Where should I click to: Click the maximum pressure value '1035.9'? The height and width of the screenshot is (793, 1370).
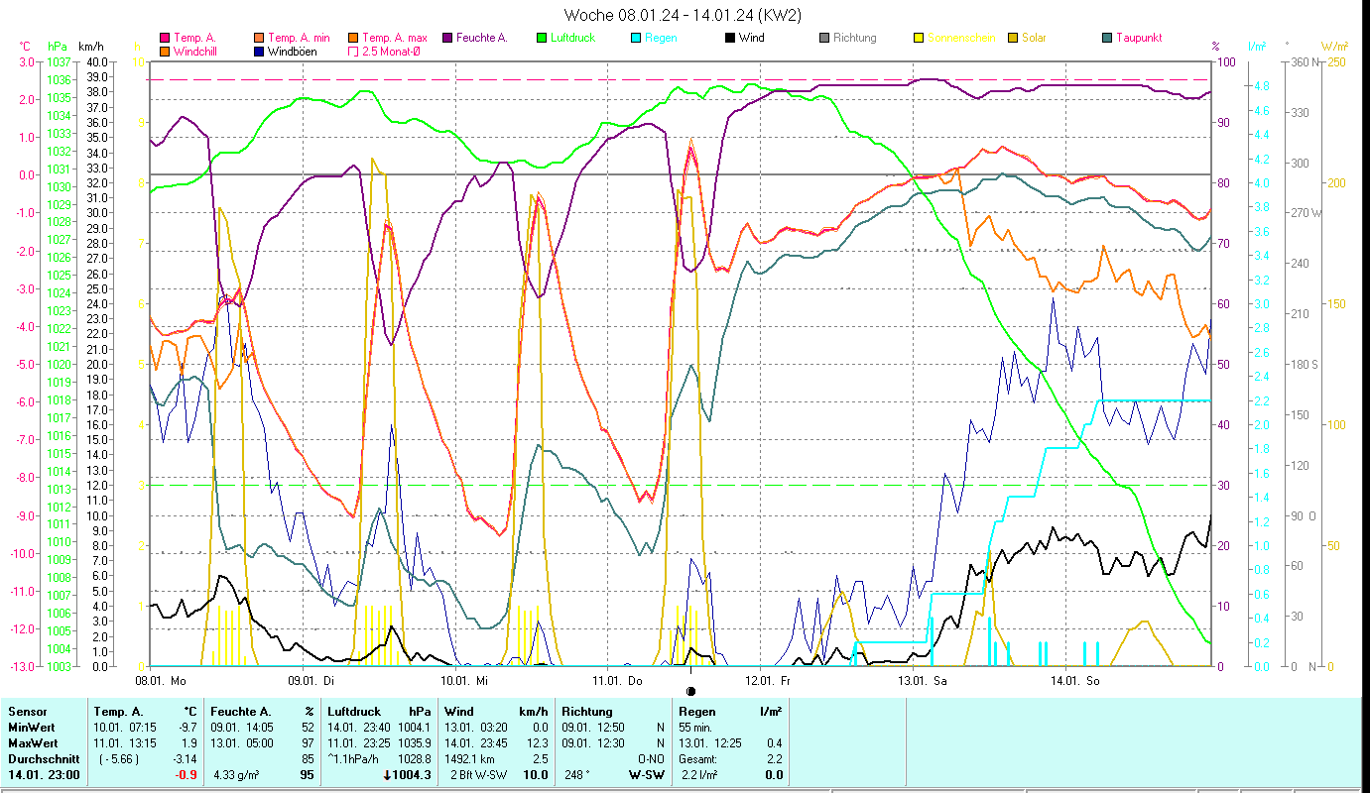(x=416, y=743)
